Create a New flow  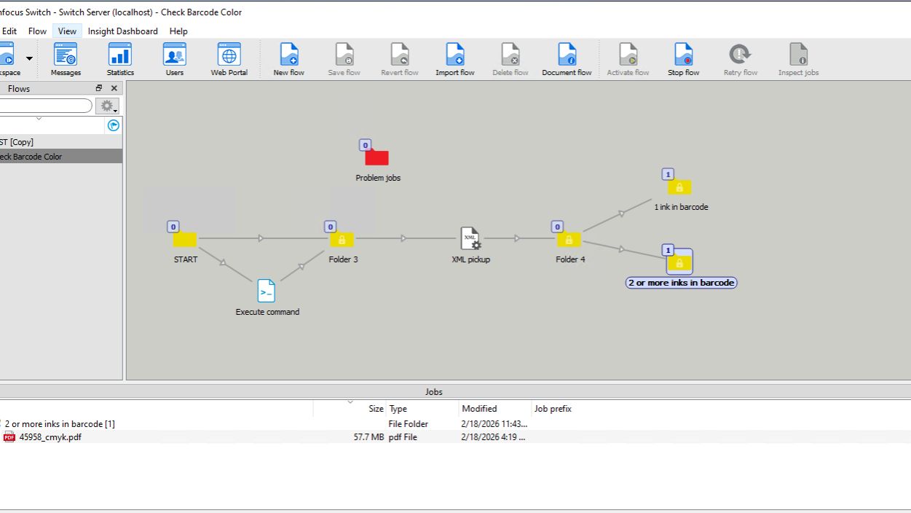tap(289, 60)
